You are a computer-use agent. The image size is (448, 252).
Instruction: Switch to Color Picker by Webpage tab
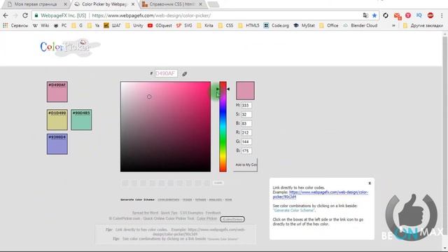(104, 4)
